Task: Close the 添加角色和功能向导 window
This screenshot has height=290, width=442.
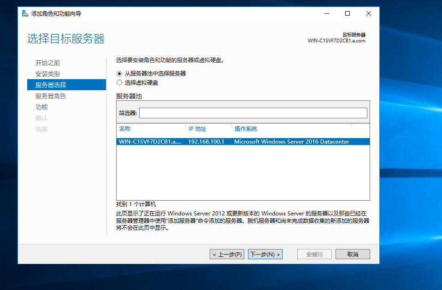Action: pos(368,13)
